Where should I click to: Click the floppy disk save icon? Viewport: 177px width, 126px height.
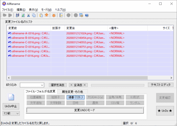click(17, 15)
